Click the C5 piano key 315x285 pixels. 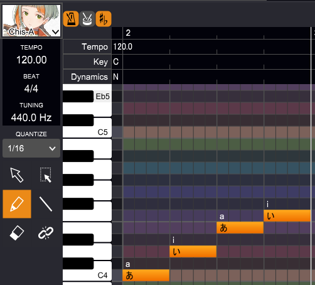[87, 132]
